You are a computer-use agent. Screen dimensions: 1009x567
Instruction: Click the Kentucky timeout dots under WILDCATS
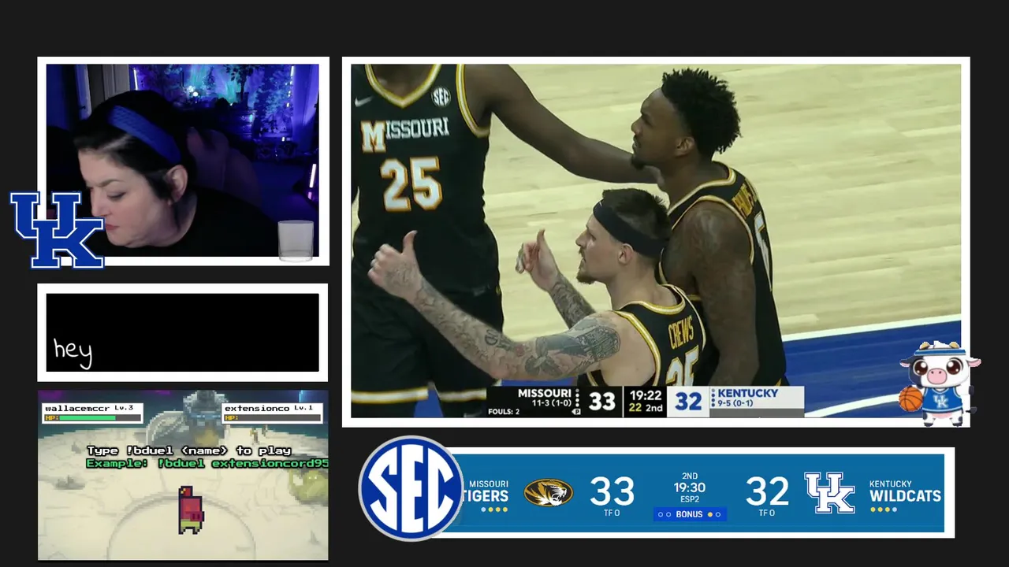pos(883,510)
